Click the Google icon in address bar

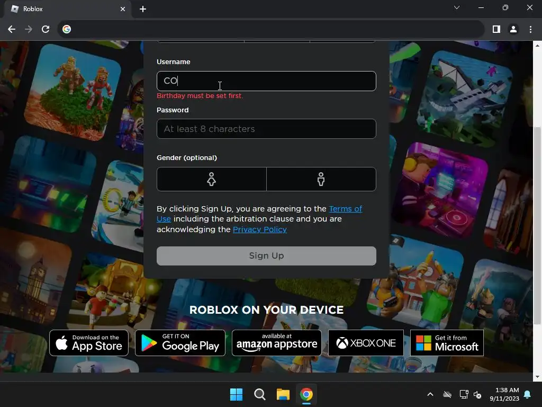67,30
